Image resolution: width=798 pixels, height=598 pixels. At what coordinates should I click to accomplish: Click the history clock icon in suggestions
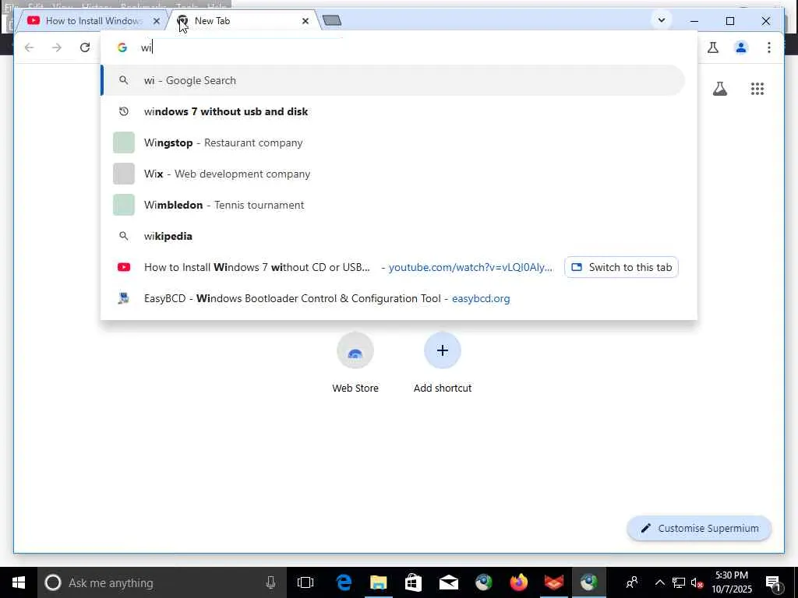coord(124,111)
